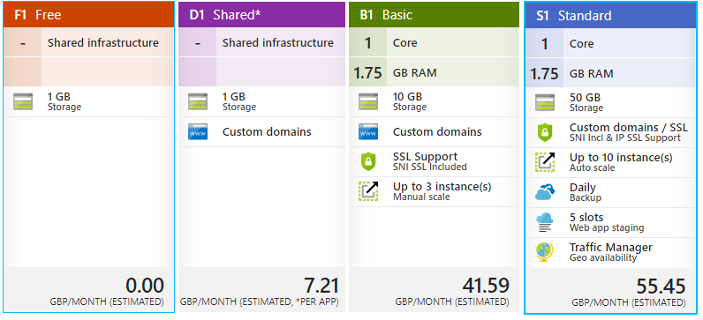Click the manual scale icon in Basic tier
The width and height of the screenshot is (703, 320).
tap(368, 191)
